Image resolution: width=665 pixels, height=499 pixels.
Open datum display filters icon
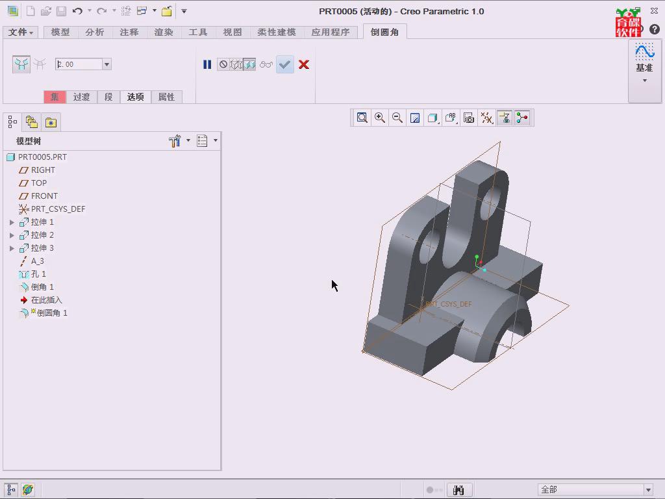click(486, 118)
